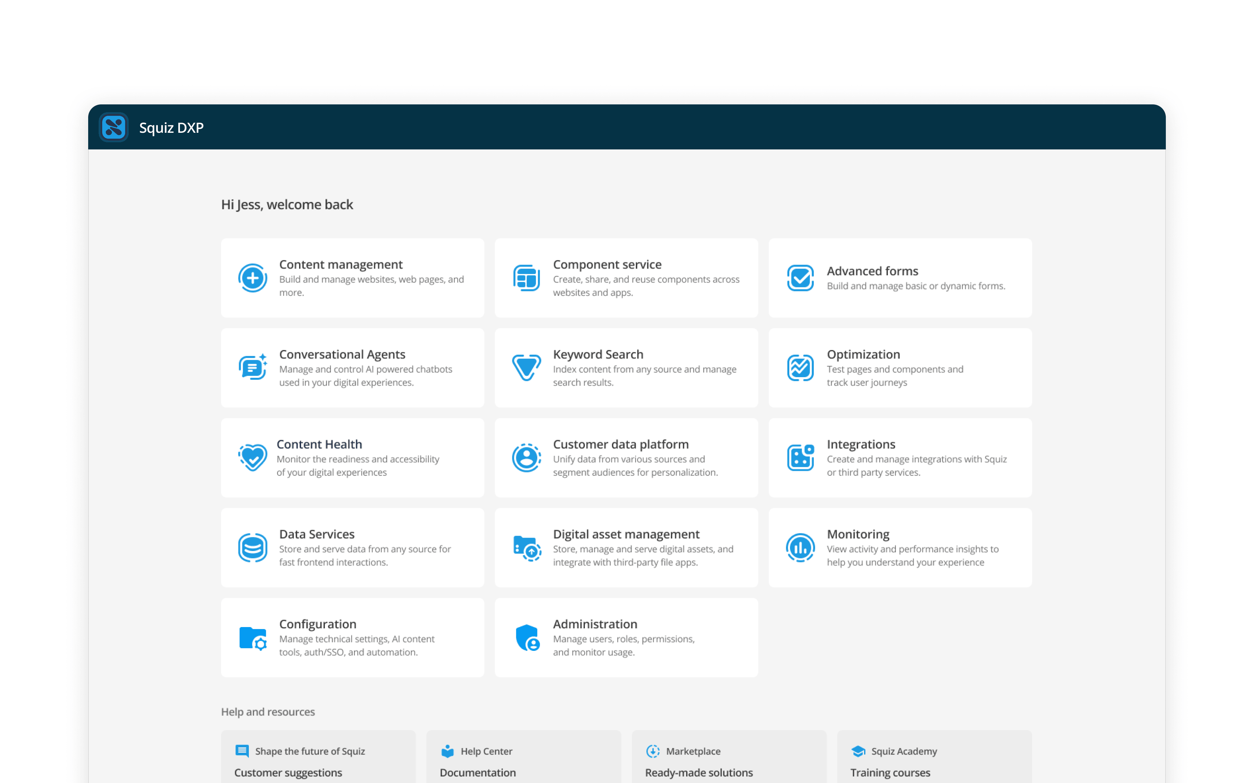Click the Component service layout icon
Screen dimensions: 1254x783
(x=526, y=278)
